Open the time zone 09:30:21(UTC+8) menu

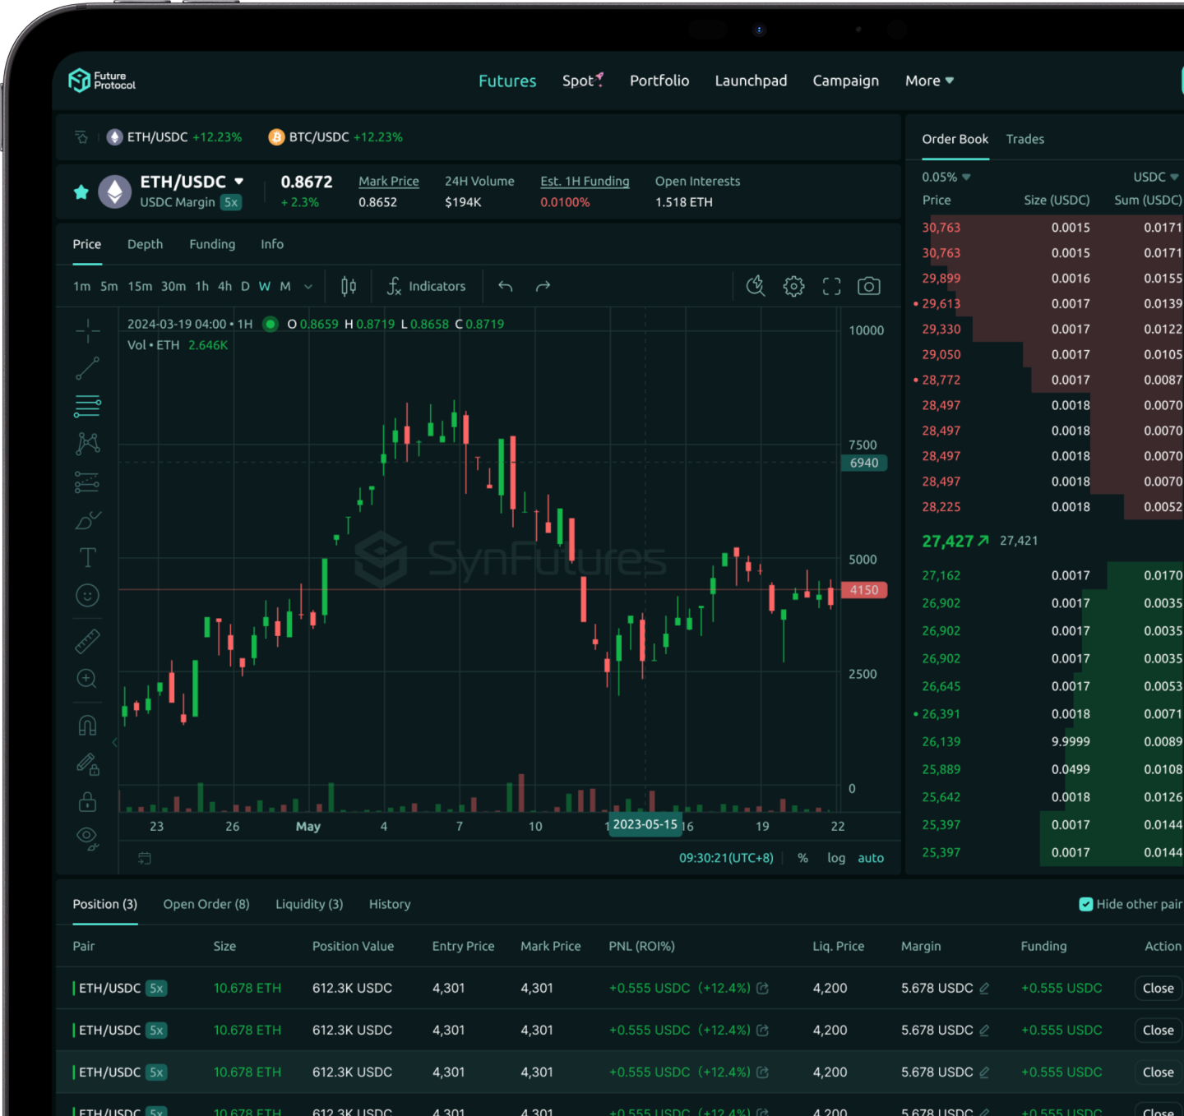tap(726, 858)
